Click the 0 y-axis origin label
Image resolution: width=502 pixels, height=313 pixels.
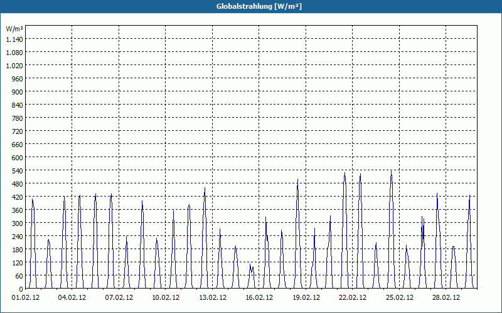tap(21, 289)
